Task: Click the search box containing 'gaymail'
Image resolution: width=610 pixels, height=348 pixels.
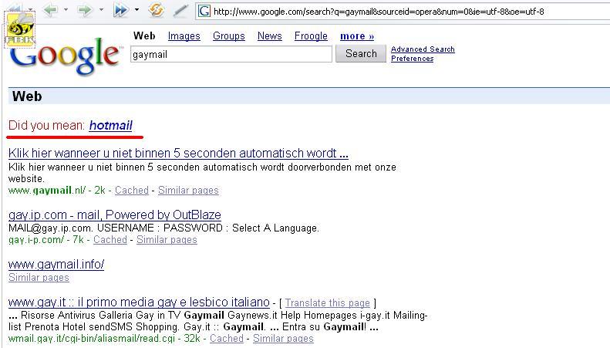Action: [231, 54]
